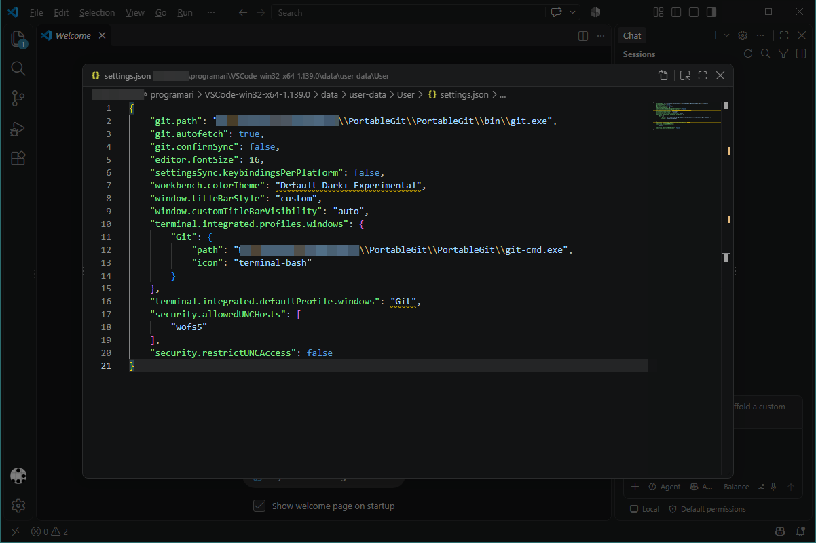The width and height of the screenshot is (816, 543).
Task: Open chat settings gear in Chat panel
Action: (x=743, y=35)
